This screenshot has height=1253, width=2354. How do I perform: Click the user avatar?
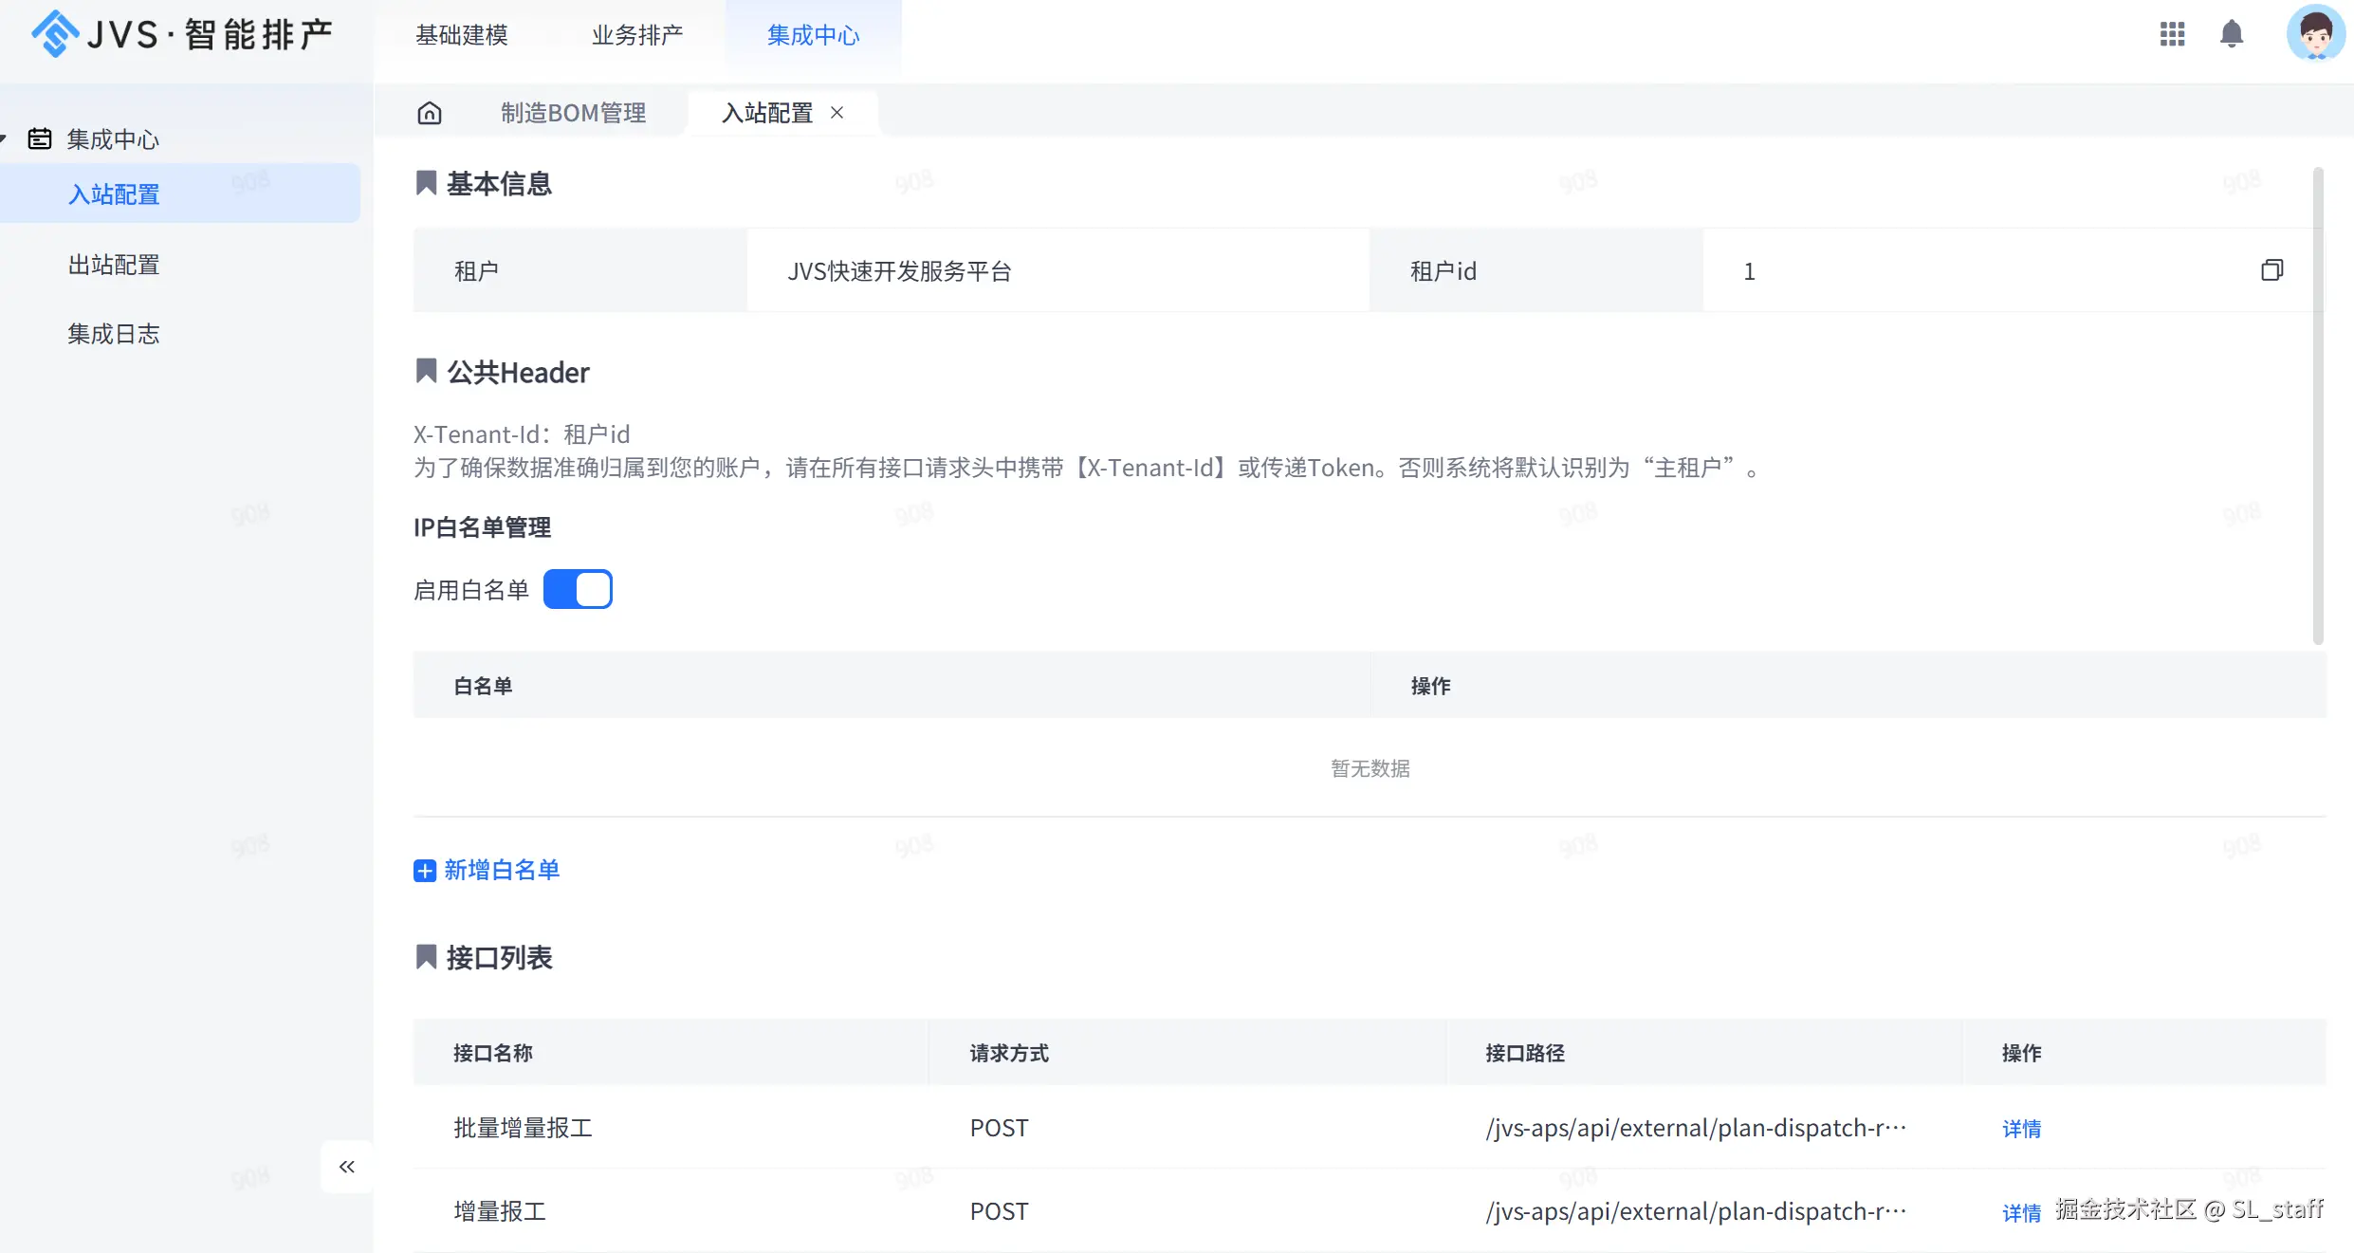point(2315,35)
